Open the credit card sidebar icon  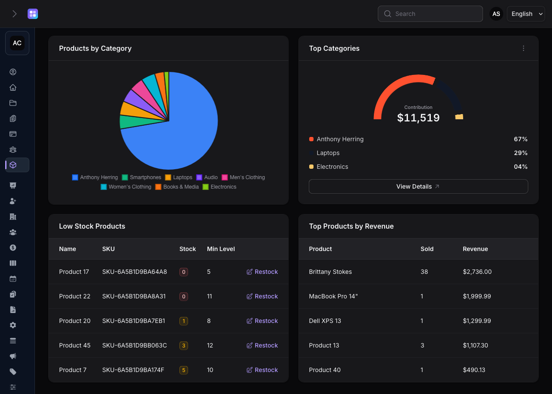13,134
